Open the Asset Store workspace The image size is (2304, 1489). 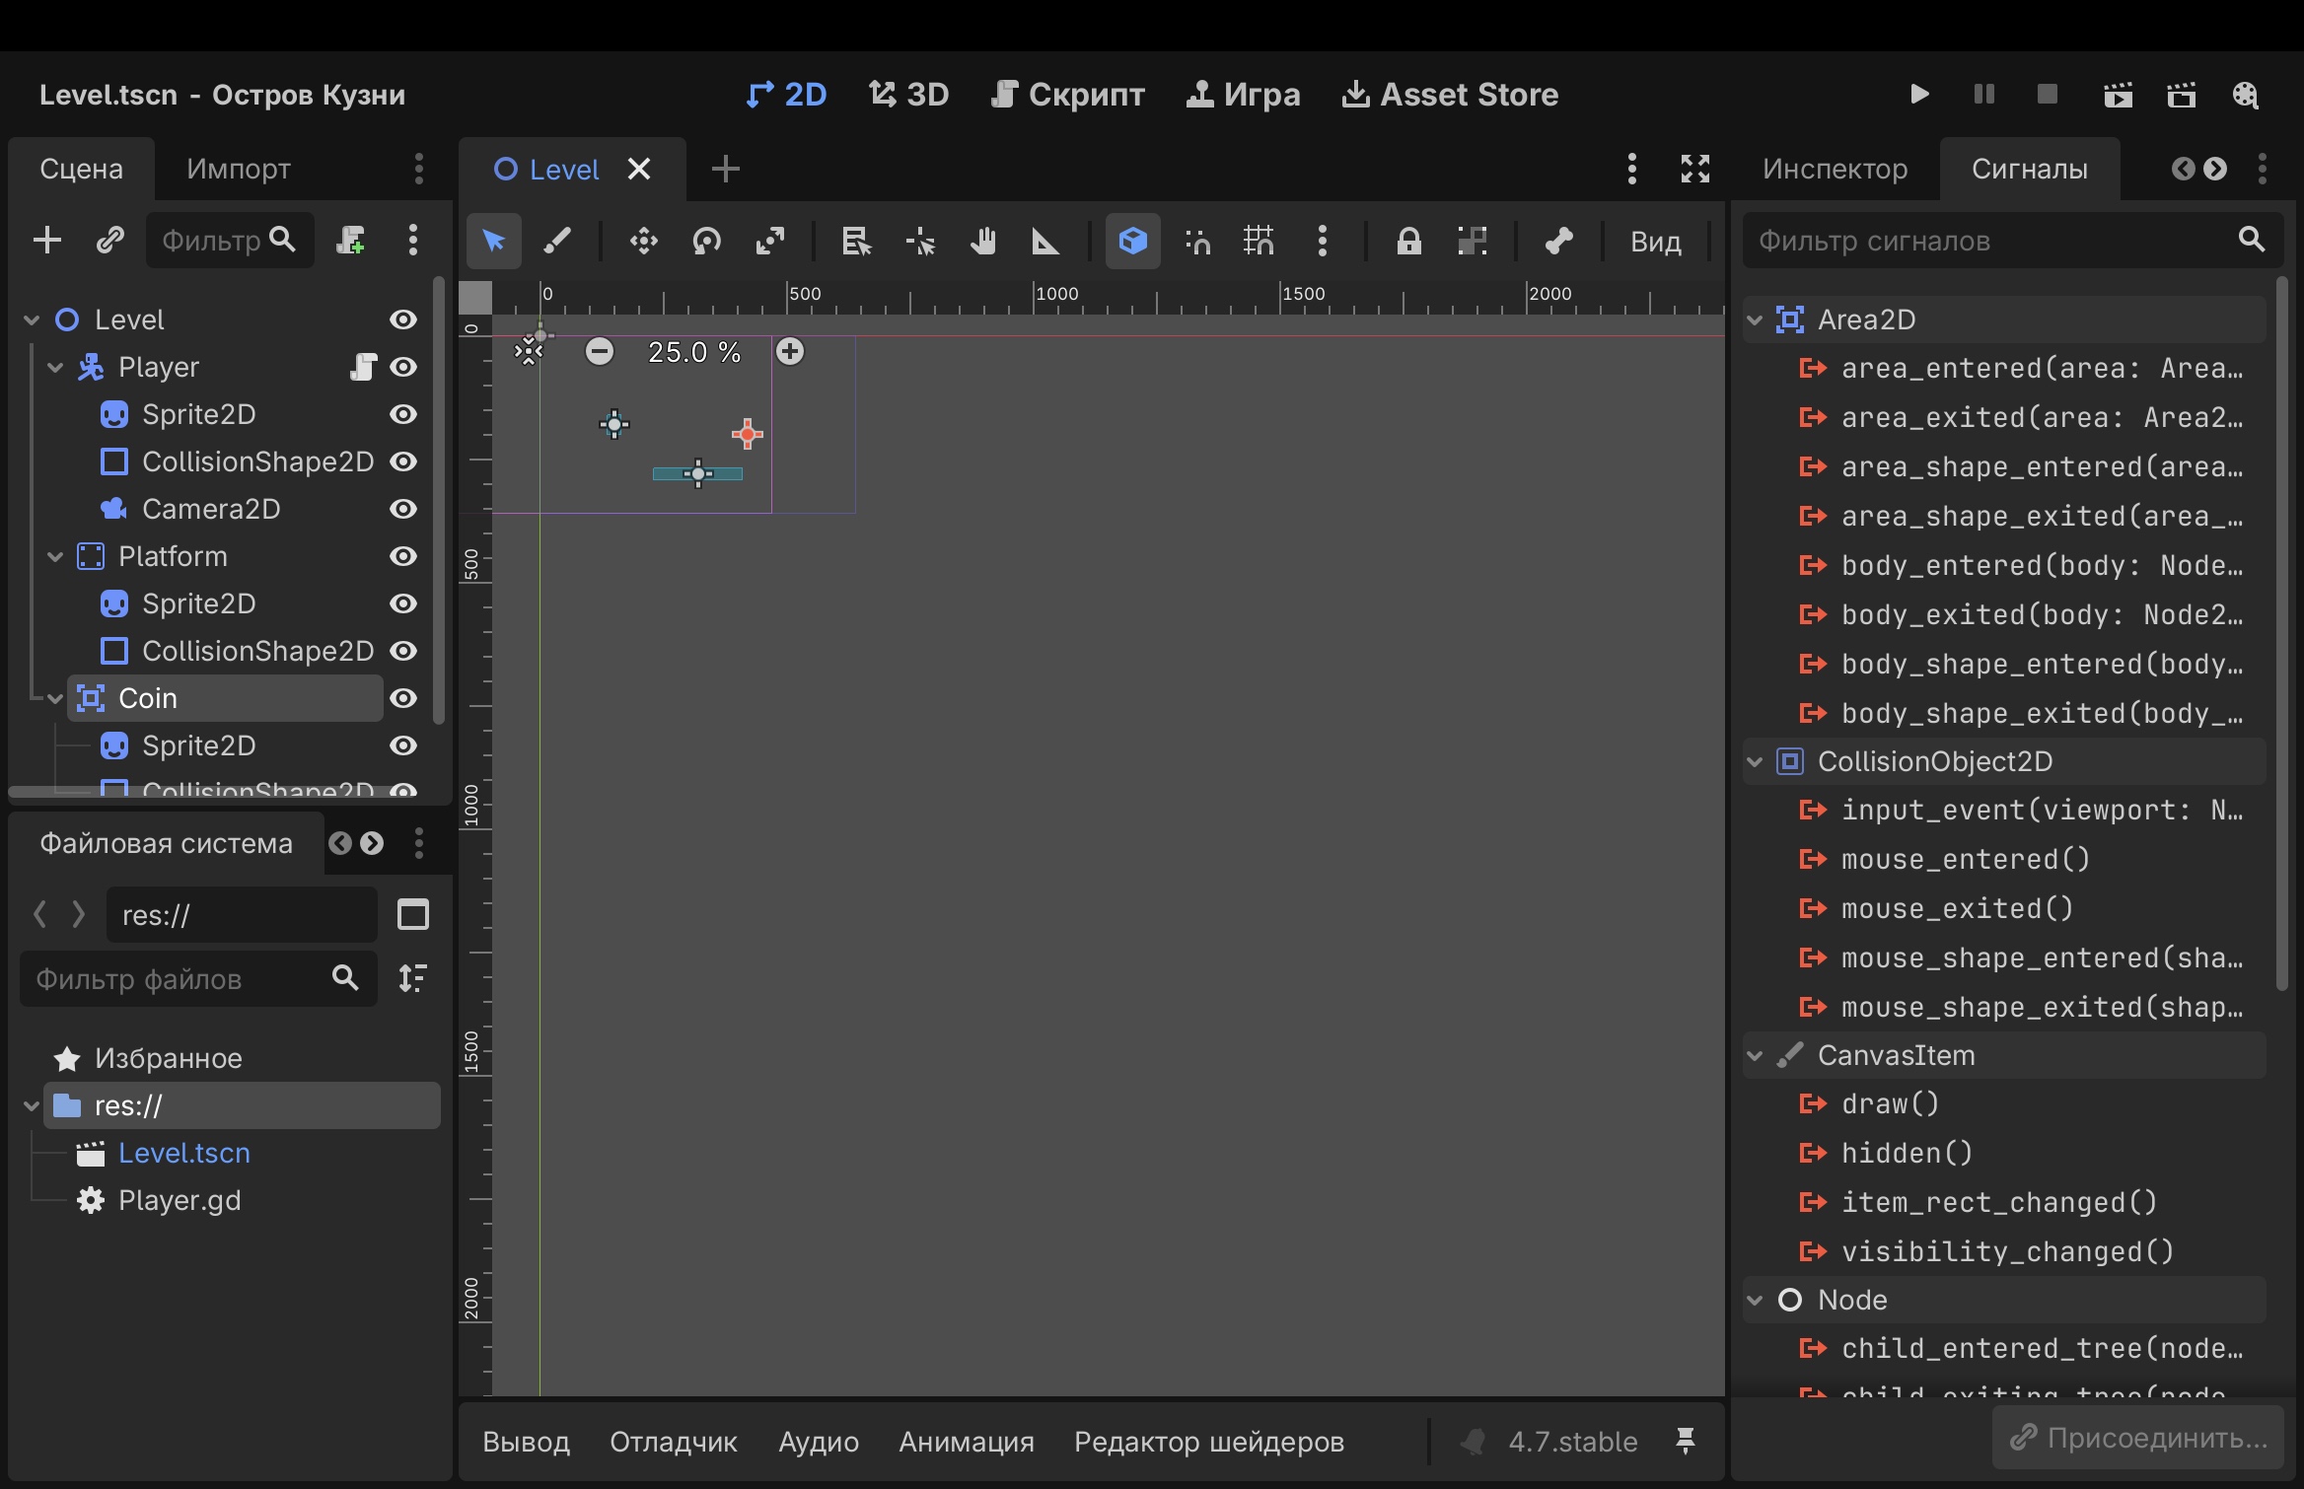1450,95
